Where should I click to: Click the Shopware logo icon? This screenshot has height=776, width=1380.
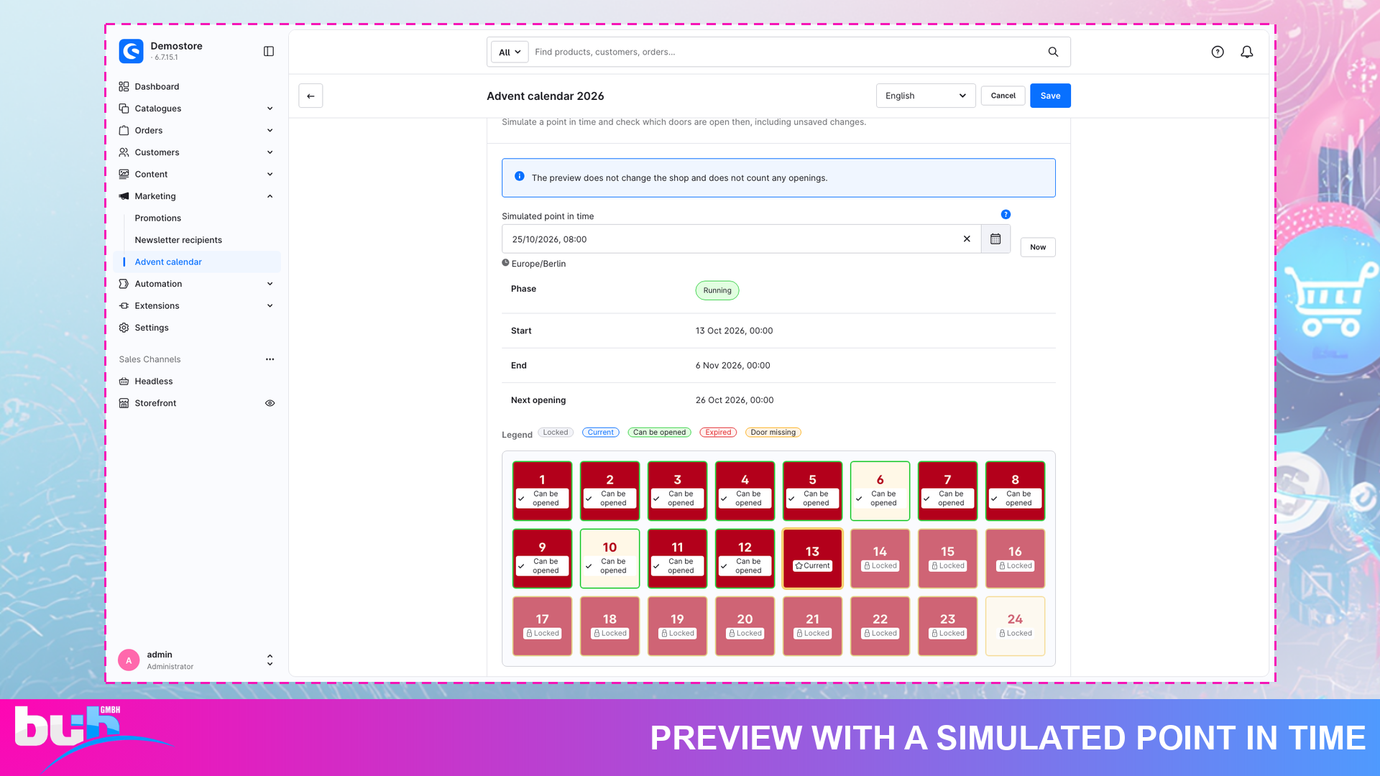[132, 51]
